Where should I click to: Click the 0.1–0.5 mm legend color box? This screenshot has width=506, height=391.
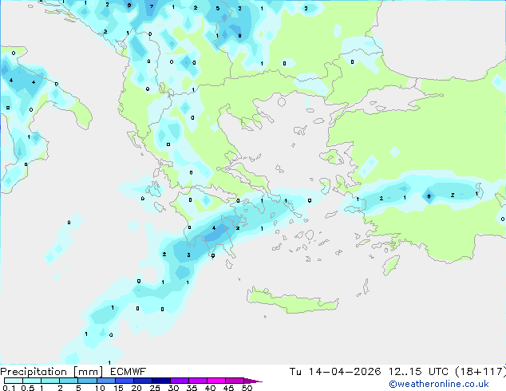[x=14, y=381]
